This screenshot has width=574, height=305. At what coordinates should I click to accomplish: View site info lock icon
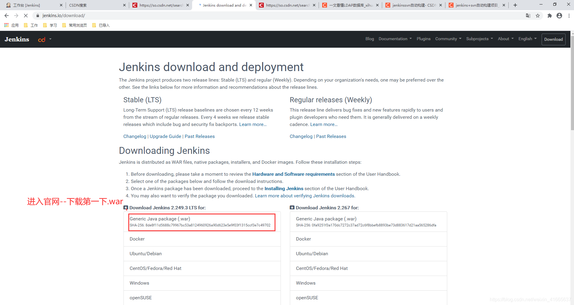coord(37,16)
